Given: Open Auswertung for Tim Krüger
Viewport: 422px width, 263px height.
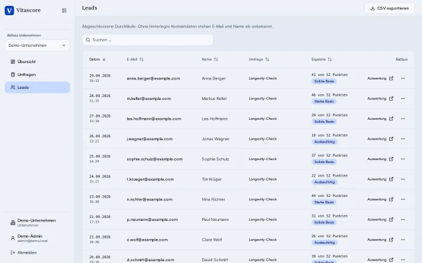Looking at the screenshot, I should point(380,179).
